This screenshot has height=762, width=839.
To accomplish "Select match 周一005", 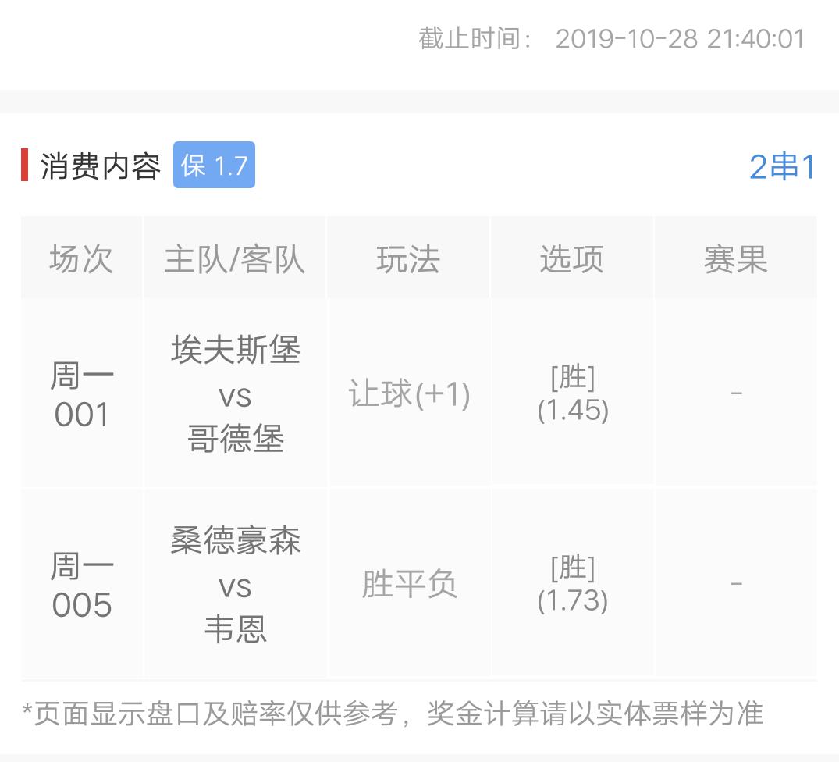I will [81, 584].
